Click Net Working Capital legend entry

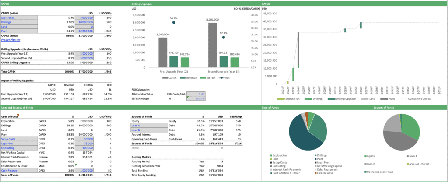click(x=329, y=166)
